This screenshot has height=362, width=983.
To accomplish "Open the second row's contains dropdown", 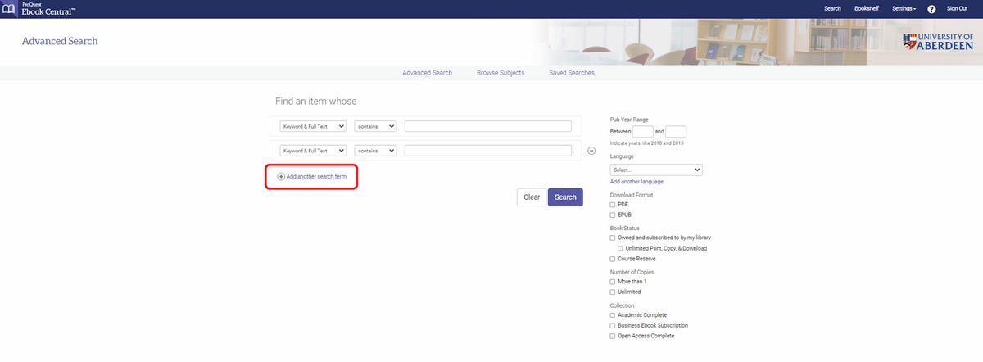I will click(376, 151).
